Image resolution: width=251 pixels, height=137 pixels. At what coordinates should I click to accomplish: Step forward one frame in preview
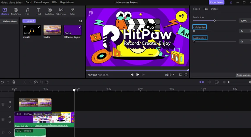pyautogui.click(x=143, y=75)
